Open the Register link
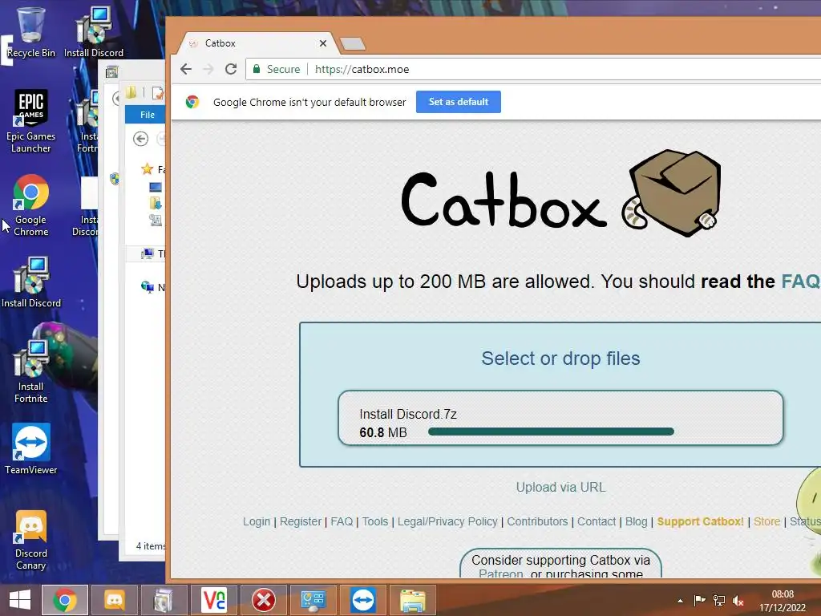Screen dimensions: 821x616 [301, 521]
